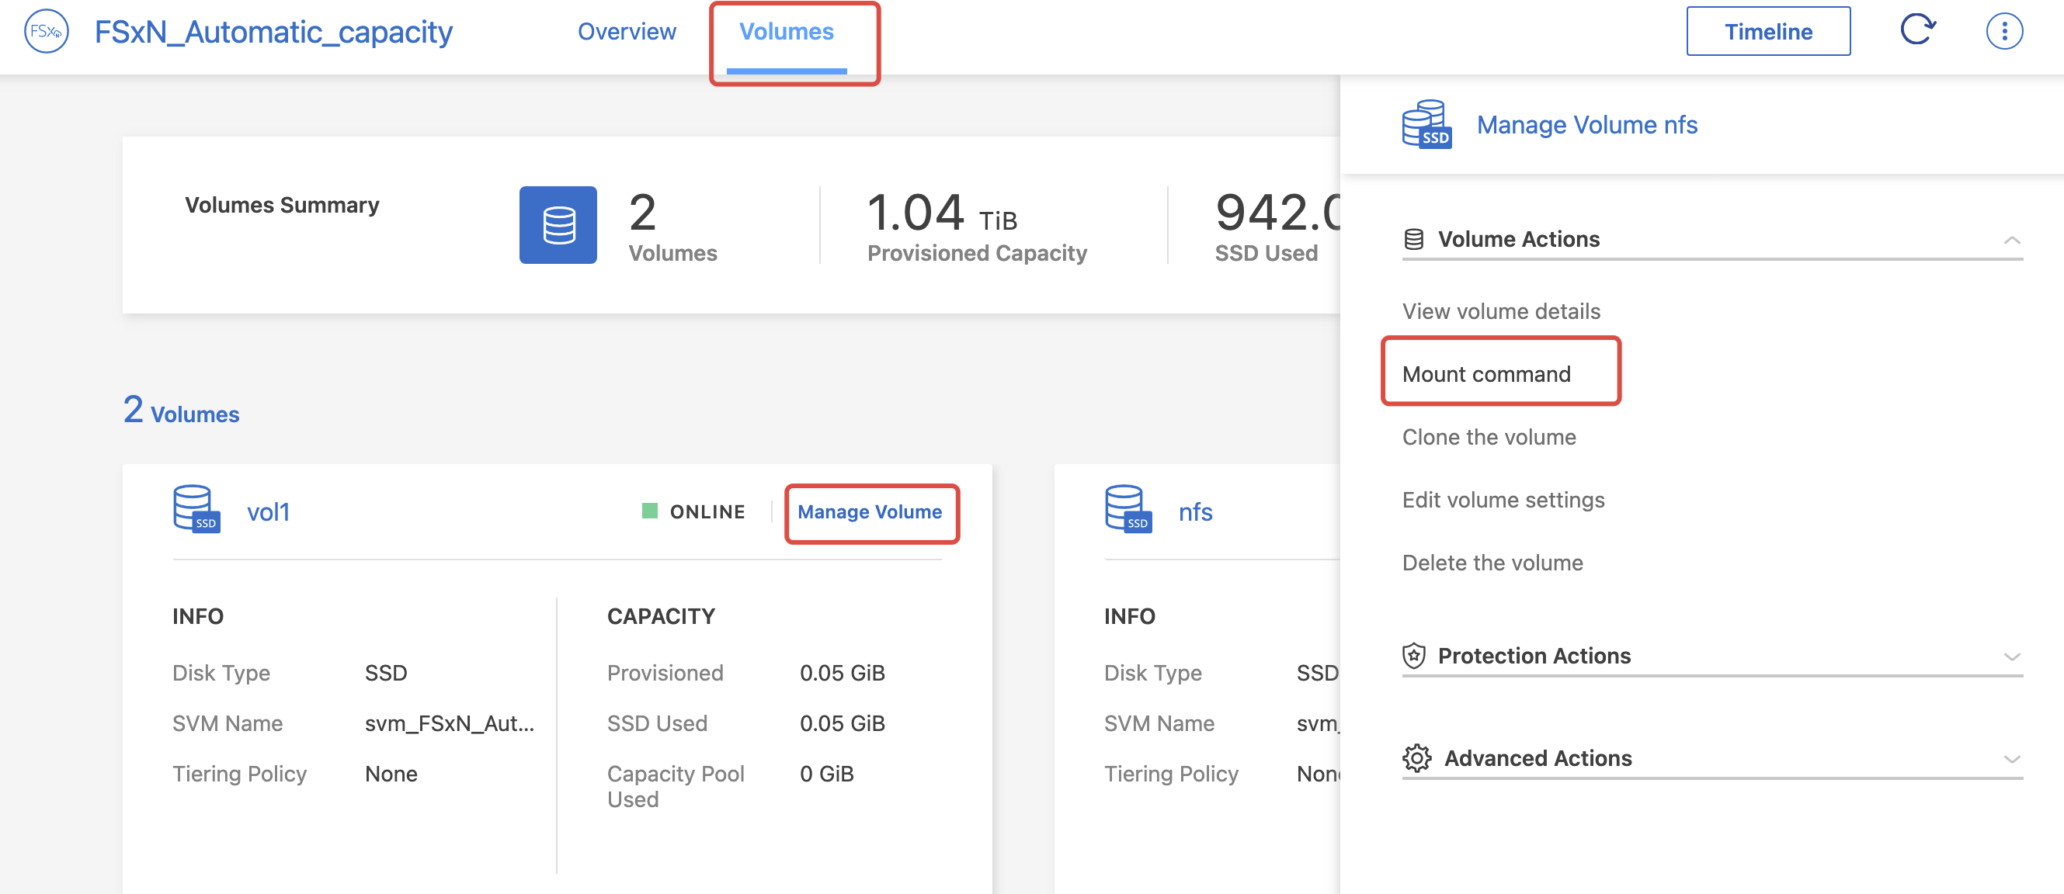The image size is (2064, 894).
Task: Click Manage Volume for vol1
Action: click(x=870, y=512)
